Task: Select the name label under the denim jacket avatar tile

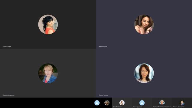Action: coord(9,95)
